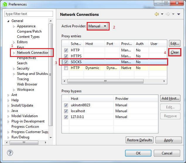Select the Keys preference page
The width and height of the screenshot is (186, 163).
pos(21,47)
